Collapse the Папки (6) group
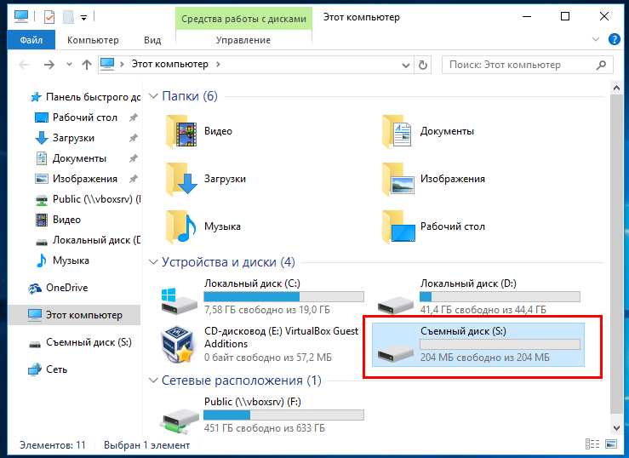Image resolution: width=629 pixels, height=458 pixels. tap(153, 96)
